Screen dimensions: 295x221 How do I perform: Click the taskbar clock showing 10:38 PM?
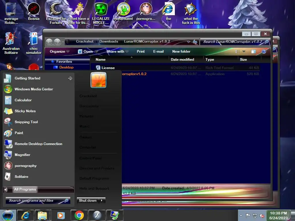click(x=279, y=216)
